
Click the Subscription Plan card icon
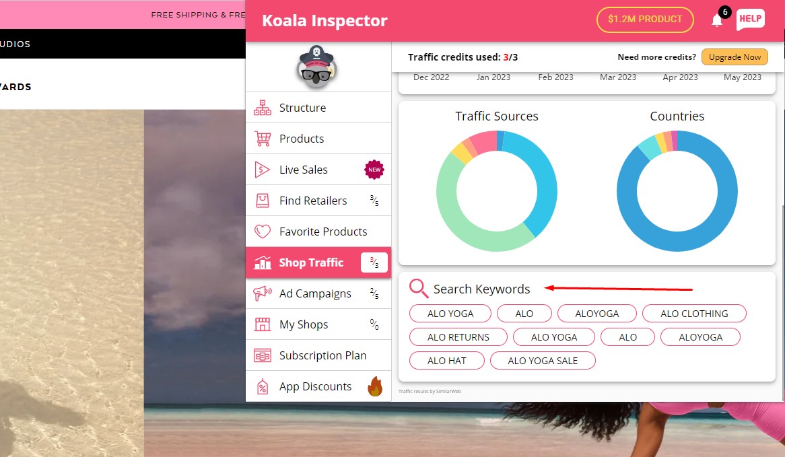pos(263,355)
